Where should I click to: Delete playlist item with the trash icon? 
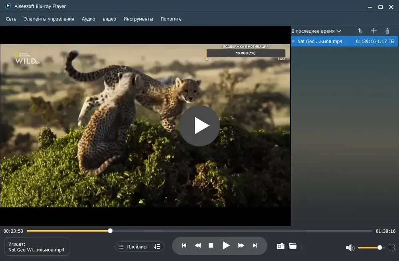387,31
